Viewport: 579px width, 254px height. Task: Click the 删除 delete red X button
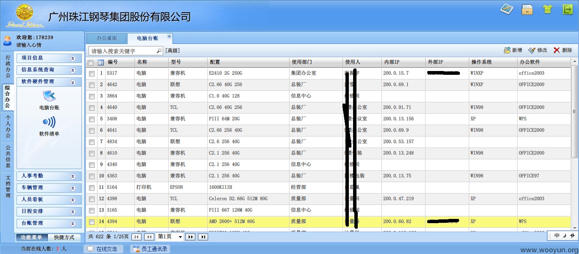[557, 50]
